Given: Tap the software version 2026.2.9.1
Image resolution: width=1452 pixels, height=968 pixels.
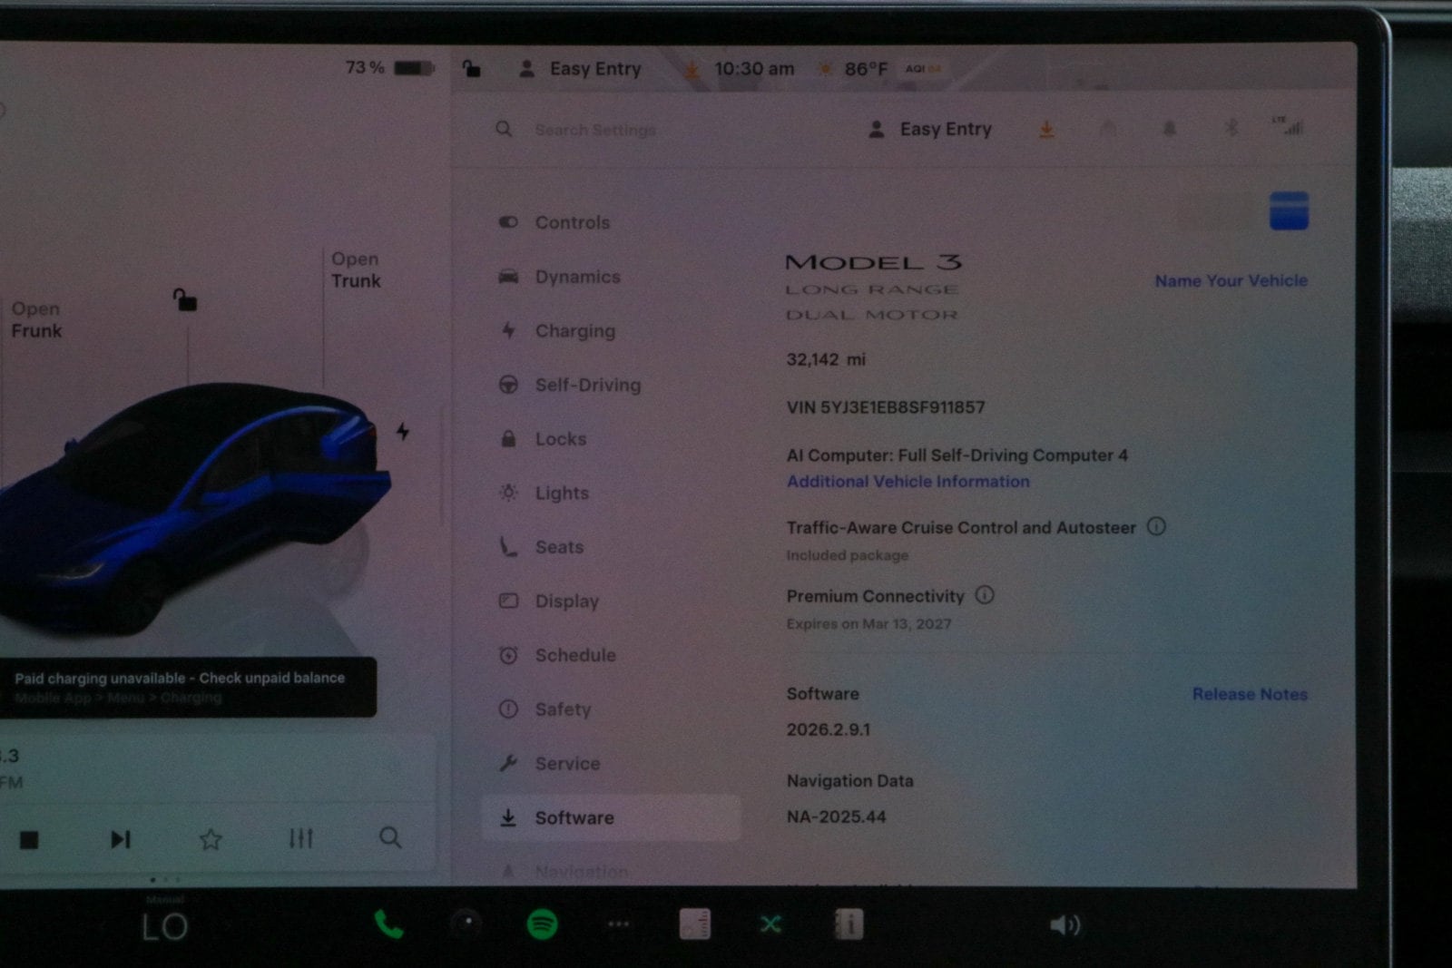Looking at the screenshot, I should [829, 729].
